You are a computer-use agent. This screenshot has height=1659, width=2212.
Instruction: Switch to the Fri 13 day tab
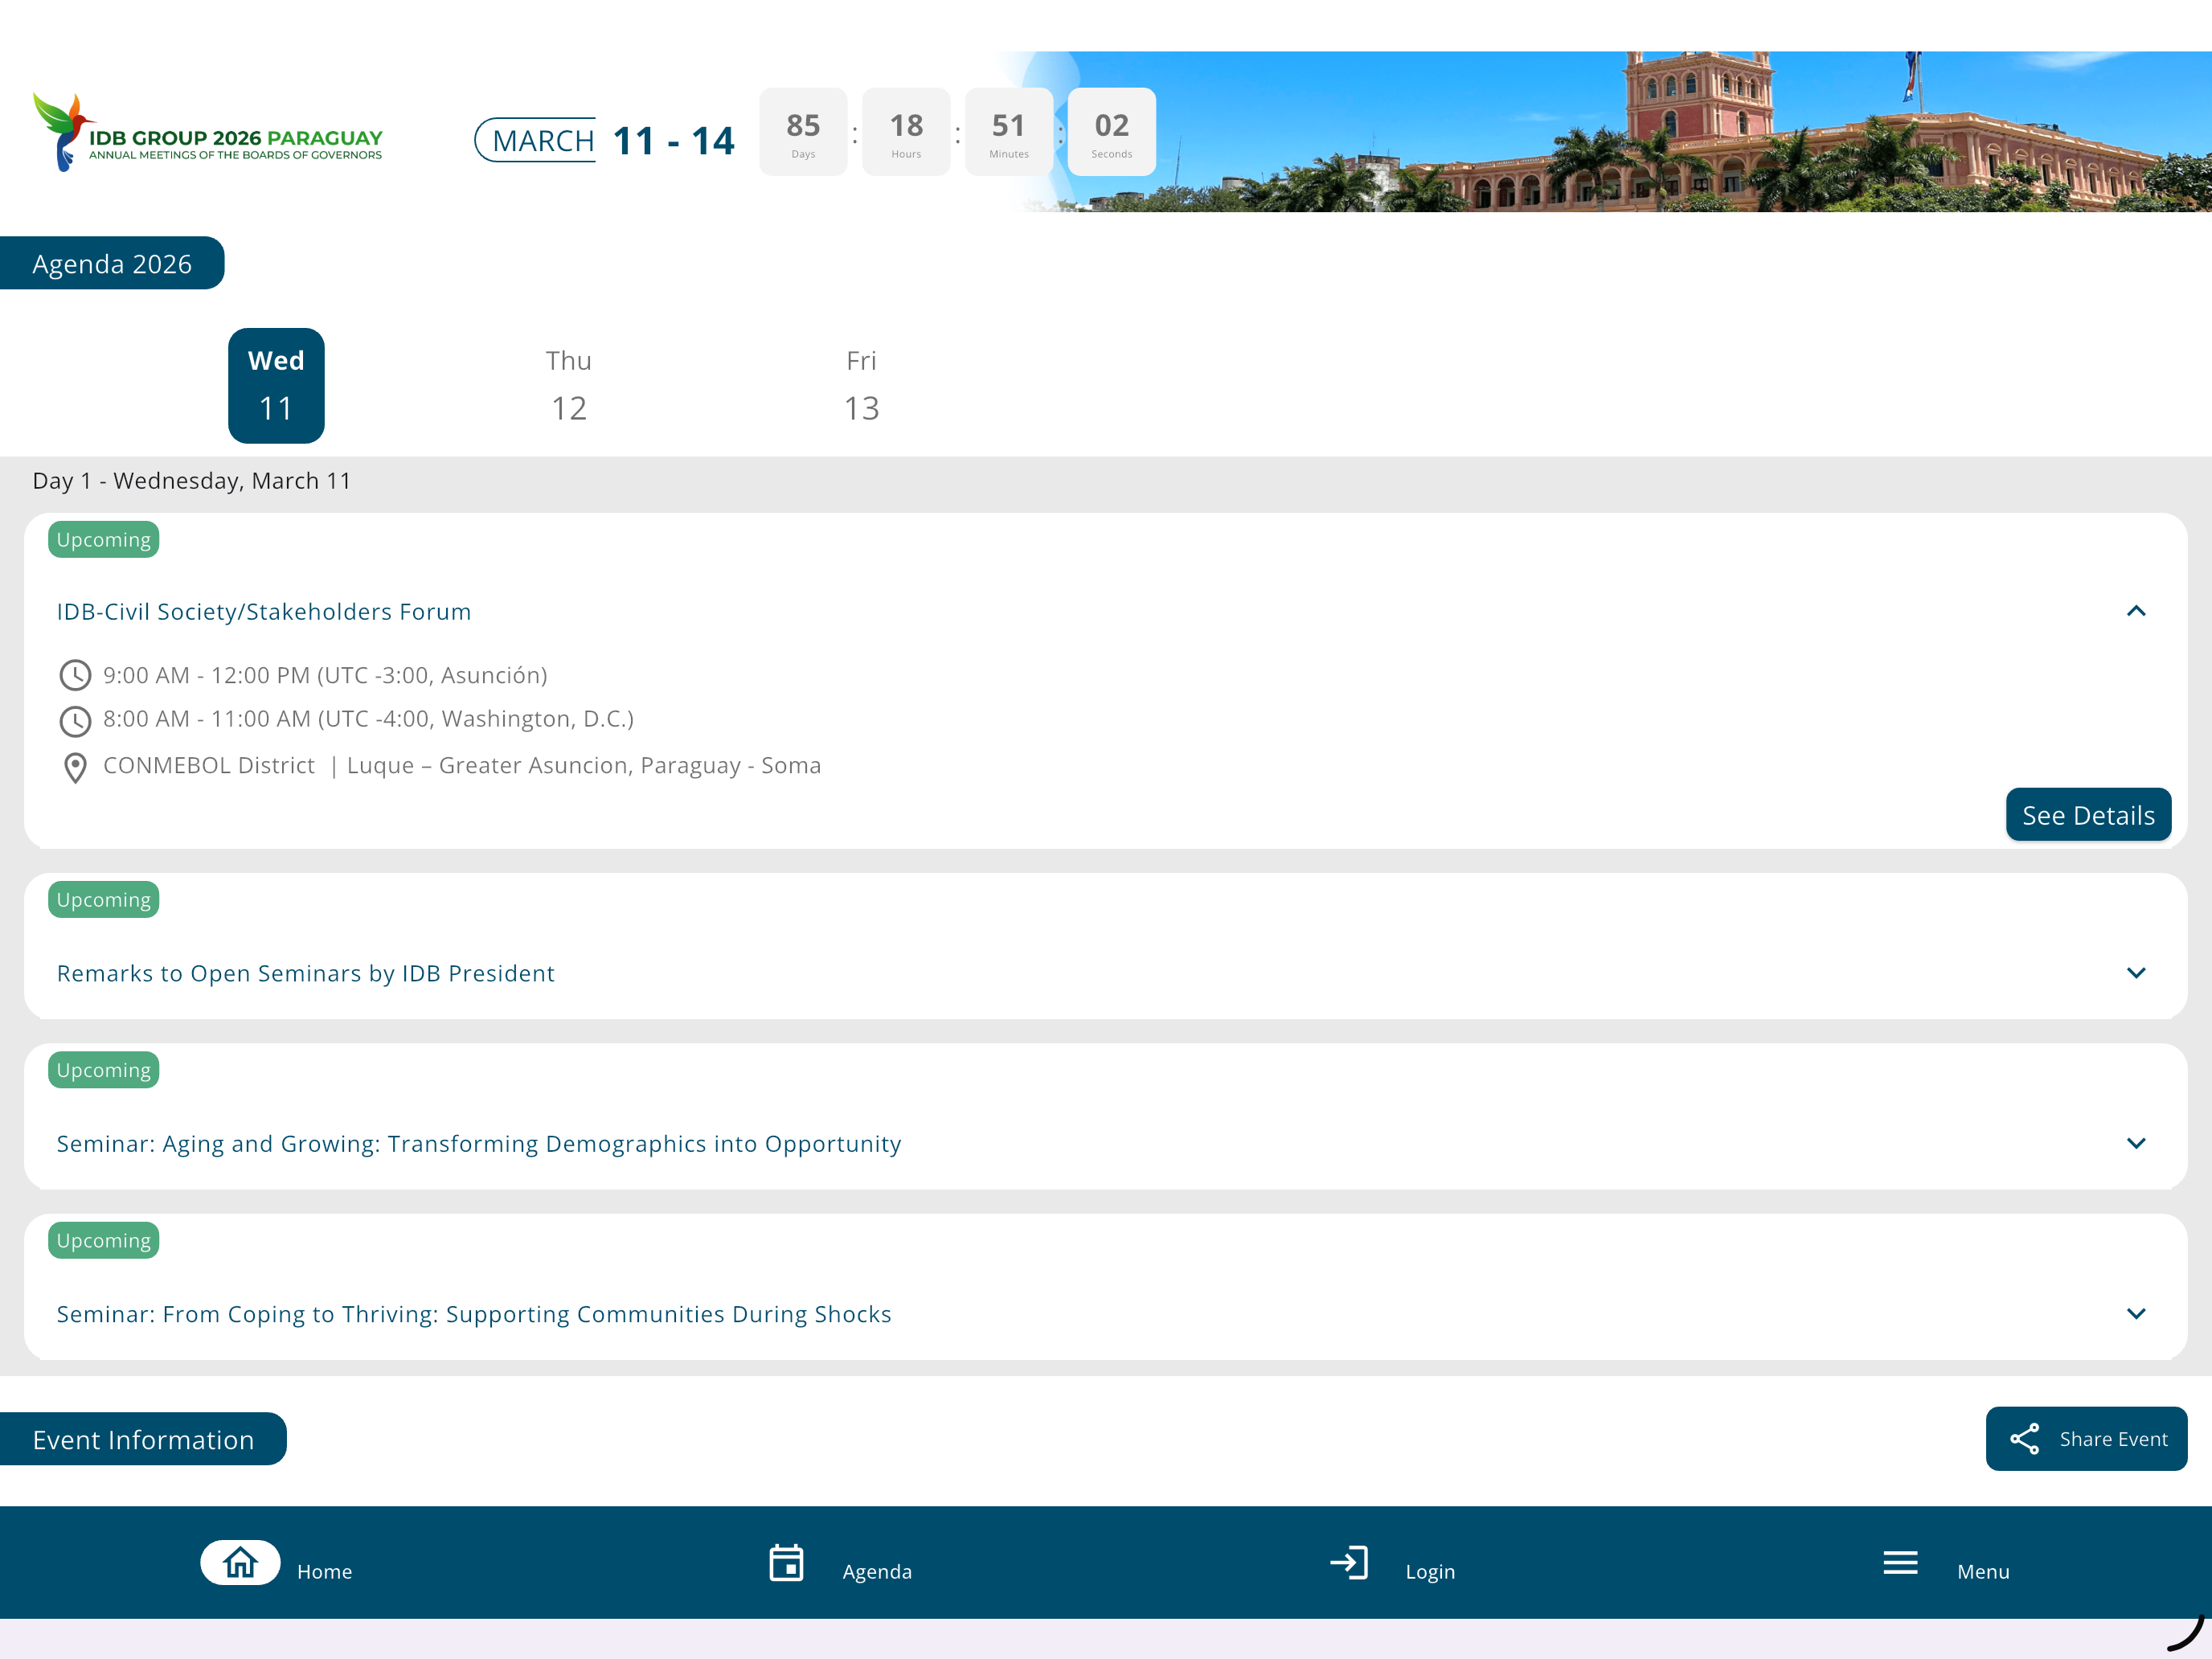click(x=861, y=385)
